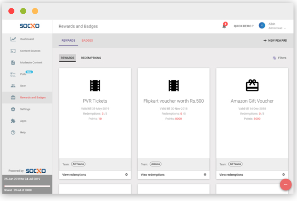Click the Content Sources cast icon
This screenshot has width=297, height=201.
(x=13, y=51)
